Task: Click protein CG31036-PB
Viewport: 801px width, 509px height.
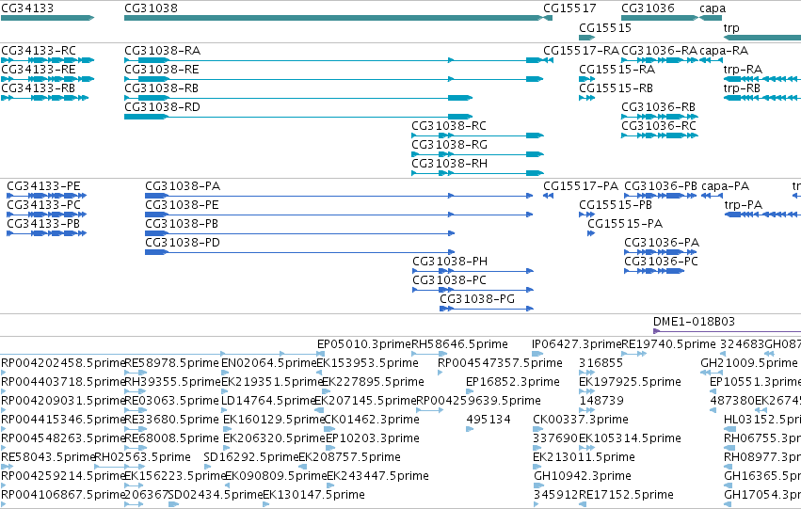Action: 661,186
